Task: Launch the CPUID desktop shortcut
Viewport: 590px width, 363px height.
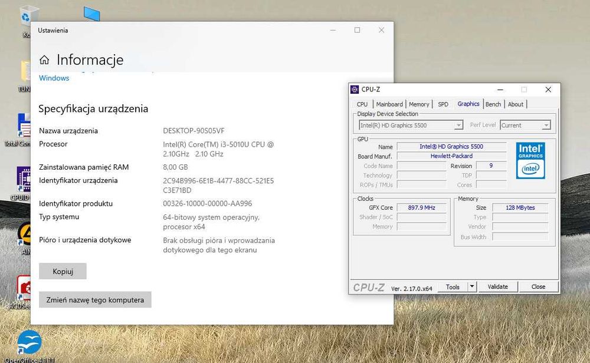Action: coord(24,180)
